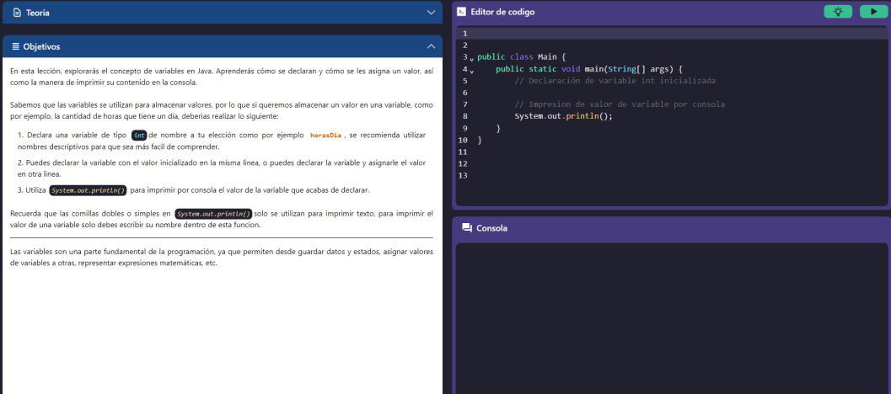891x394 pixels.
Task: Click the orange 'horasDia' example text
Action: click(325, 135)
